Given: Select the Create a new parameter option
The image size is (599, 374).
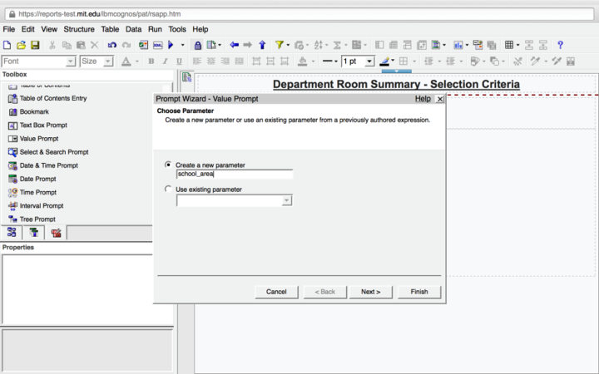Looking at the screenshot, I should 169,165.
